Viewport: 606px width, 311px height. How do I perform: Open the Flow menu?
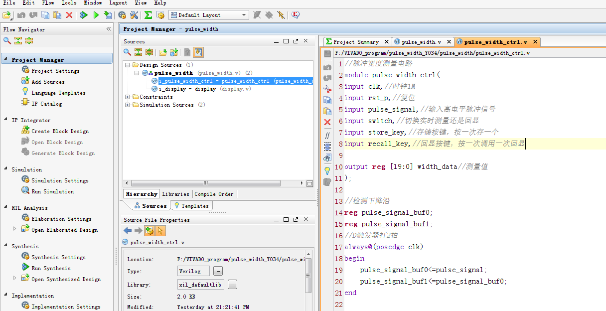48,3
